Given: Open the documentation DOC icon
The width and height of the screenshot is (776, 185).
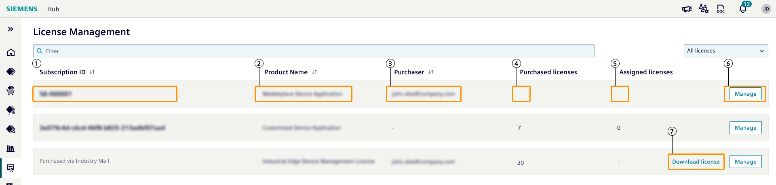Looking at the screenshot, I should (x=721, y=9).
